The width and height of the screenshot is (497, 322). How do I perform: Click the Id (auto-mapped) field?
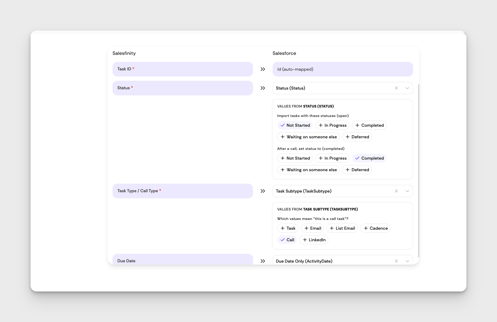(343, 69)
